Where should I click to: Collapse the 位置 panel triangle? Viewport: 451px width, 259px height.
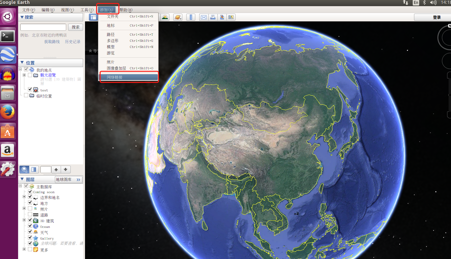click(x=22, y=63)
